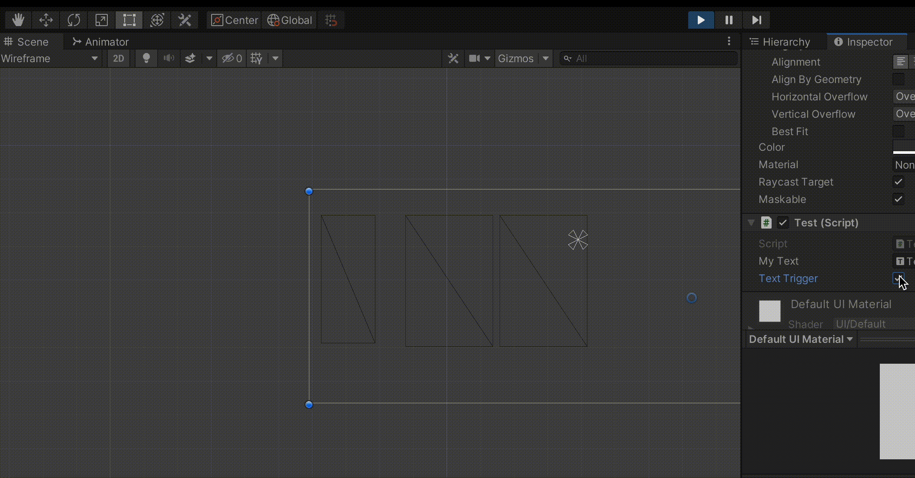
Task: Open the Wireframe draw mode dropdown
Action: coord(50,58)
